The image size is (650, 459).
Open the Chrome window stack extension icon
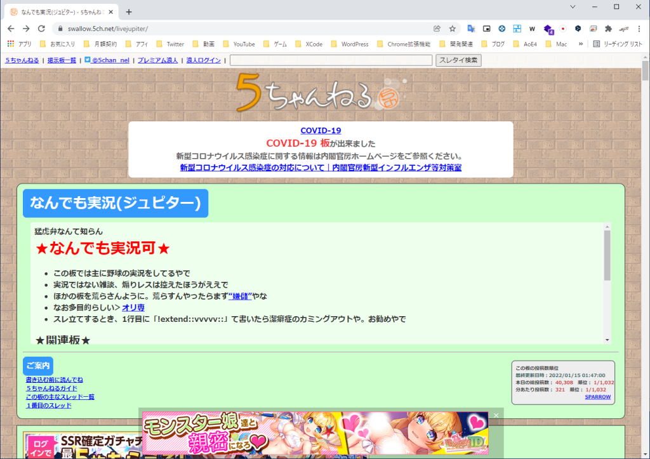click(x=594, y=29)
